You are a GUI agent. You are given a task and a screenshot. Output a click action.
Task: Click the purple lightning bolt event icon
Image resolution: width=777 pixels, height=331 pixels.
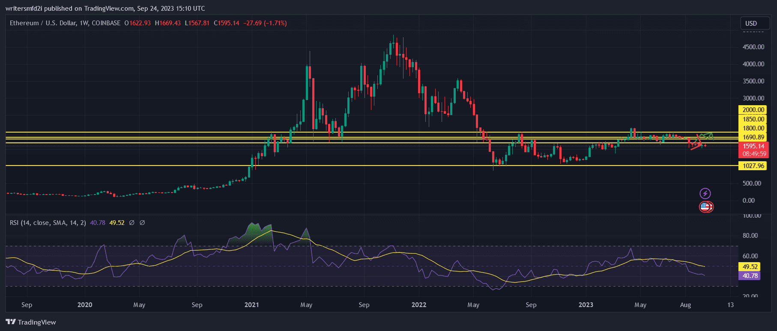click(705, 194)
